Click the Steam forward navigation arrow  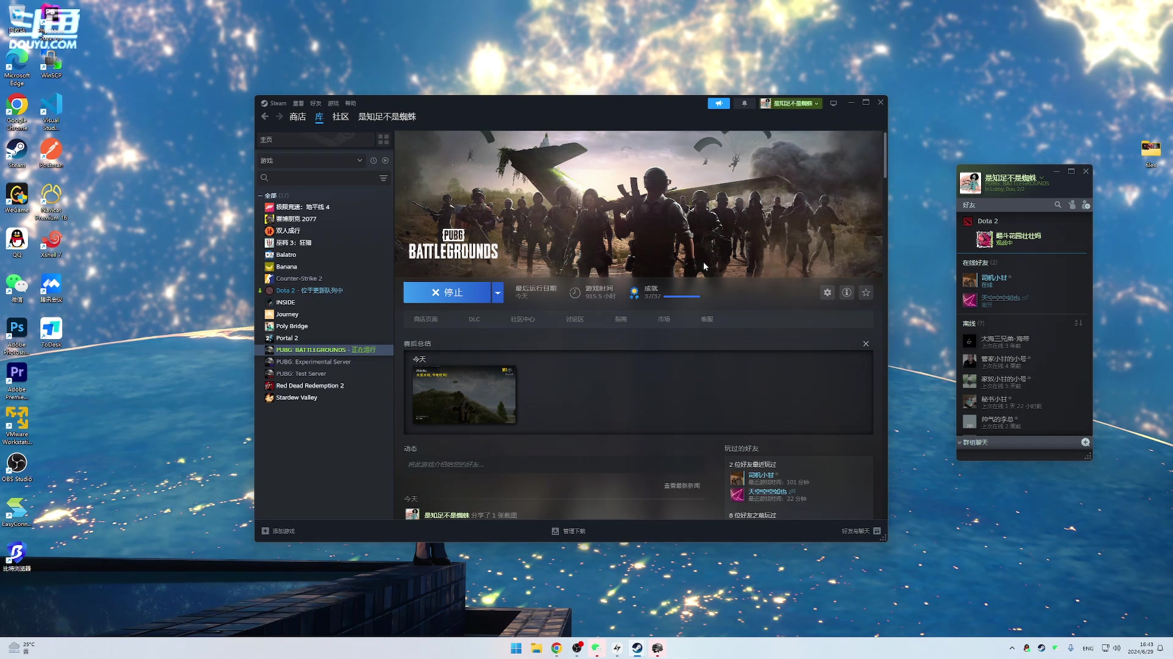click(279, 117)
